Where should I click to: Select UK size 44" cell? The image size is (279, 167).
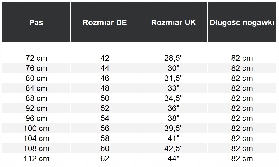174,159
